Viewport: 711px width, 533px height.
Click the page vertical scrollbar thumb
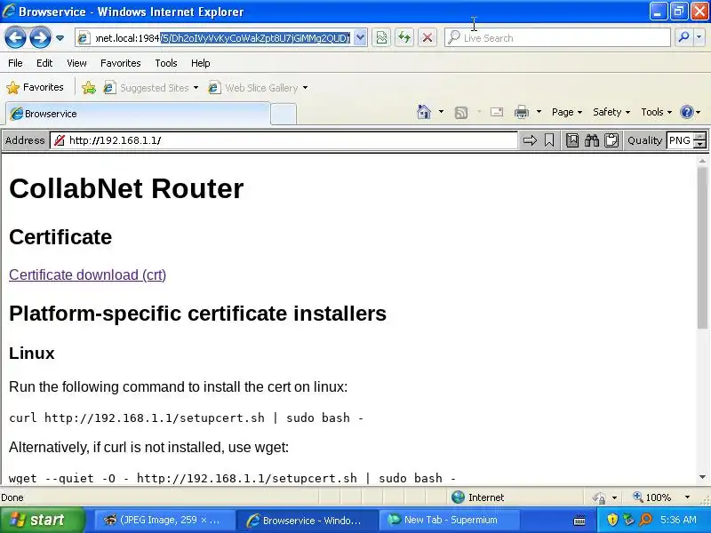click(x=702, y=247)
